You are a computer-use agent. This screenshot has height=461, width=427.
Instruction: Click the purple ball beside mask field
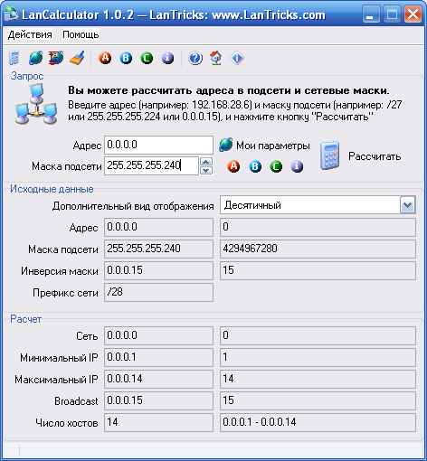(x=297, y=166)
